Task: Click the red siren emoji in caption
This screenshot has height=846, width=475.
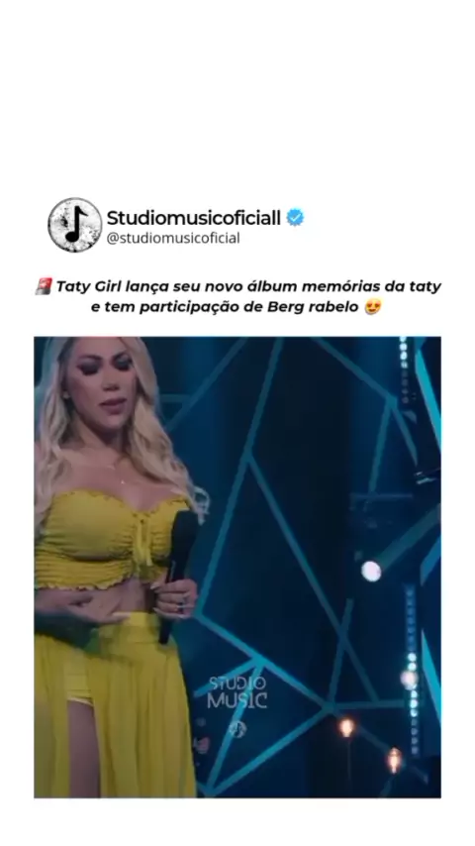Action: [x=44, y=286]
